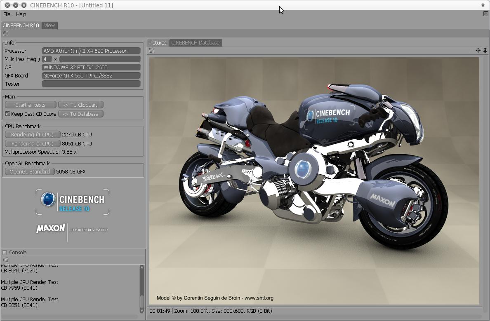Run Rendering (x CPU) benchmark
490x321 pixels.
pyautogui.click(x=33, y=144)
